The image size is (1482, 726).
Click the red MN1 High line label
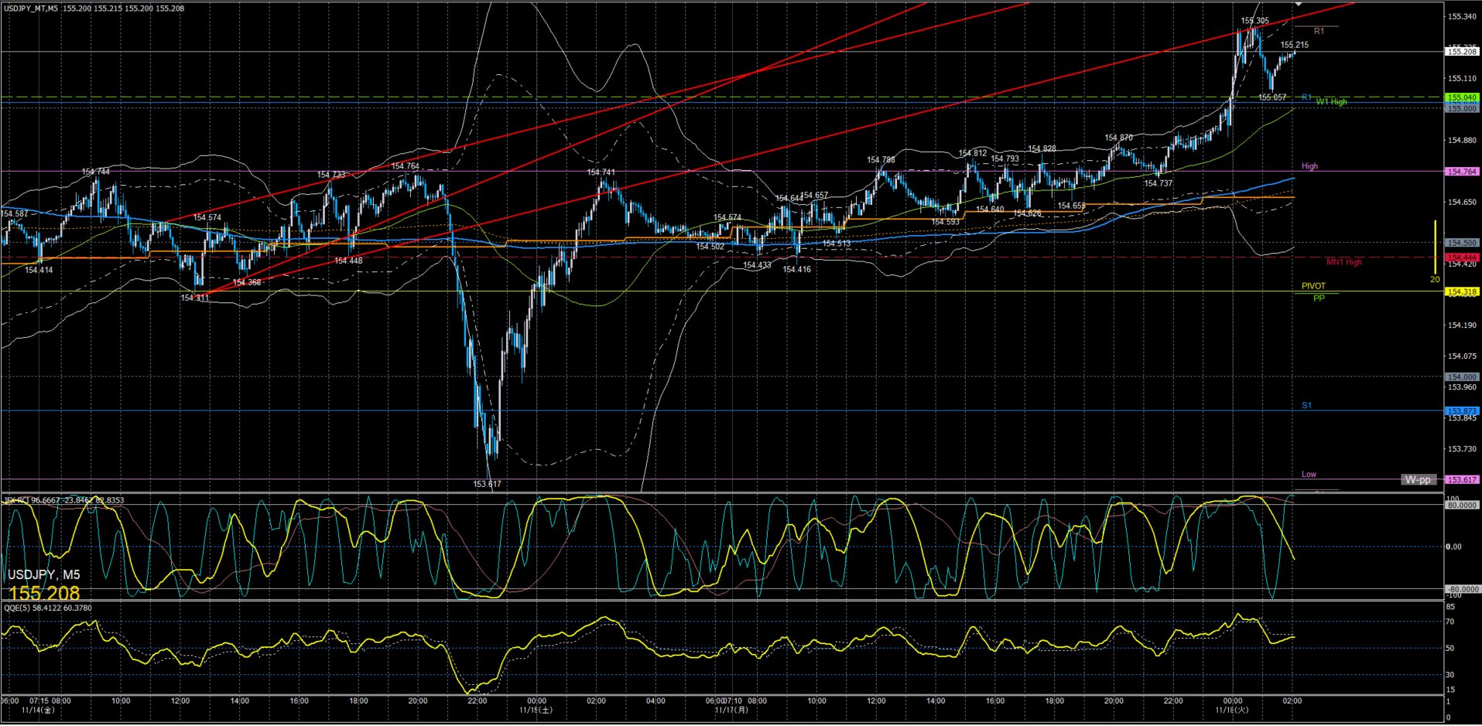coord(1343,262)
